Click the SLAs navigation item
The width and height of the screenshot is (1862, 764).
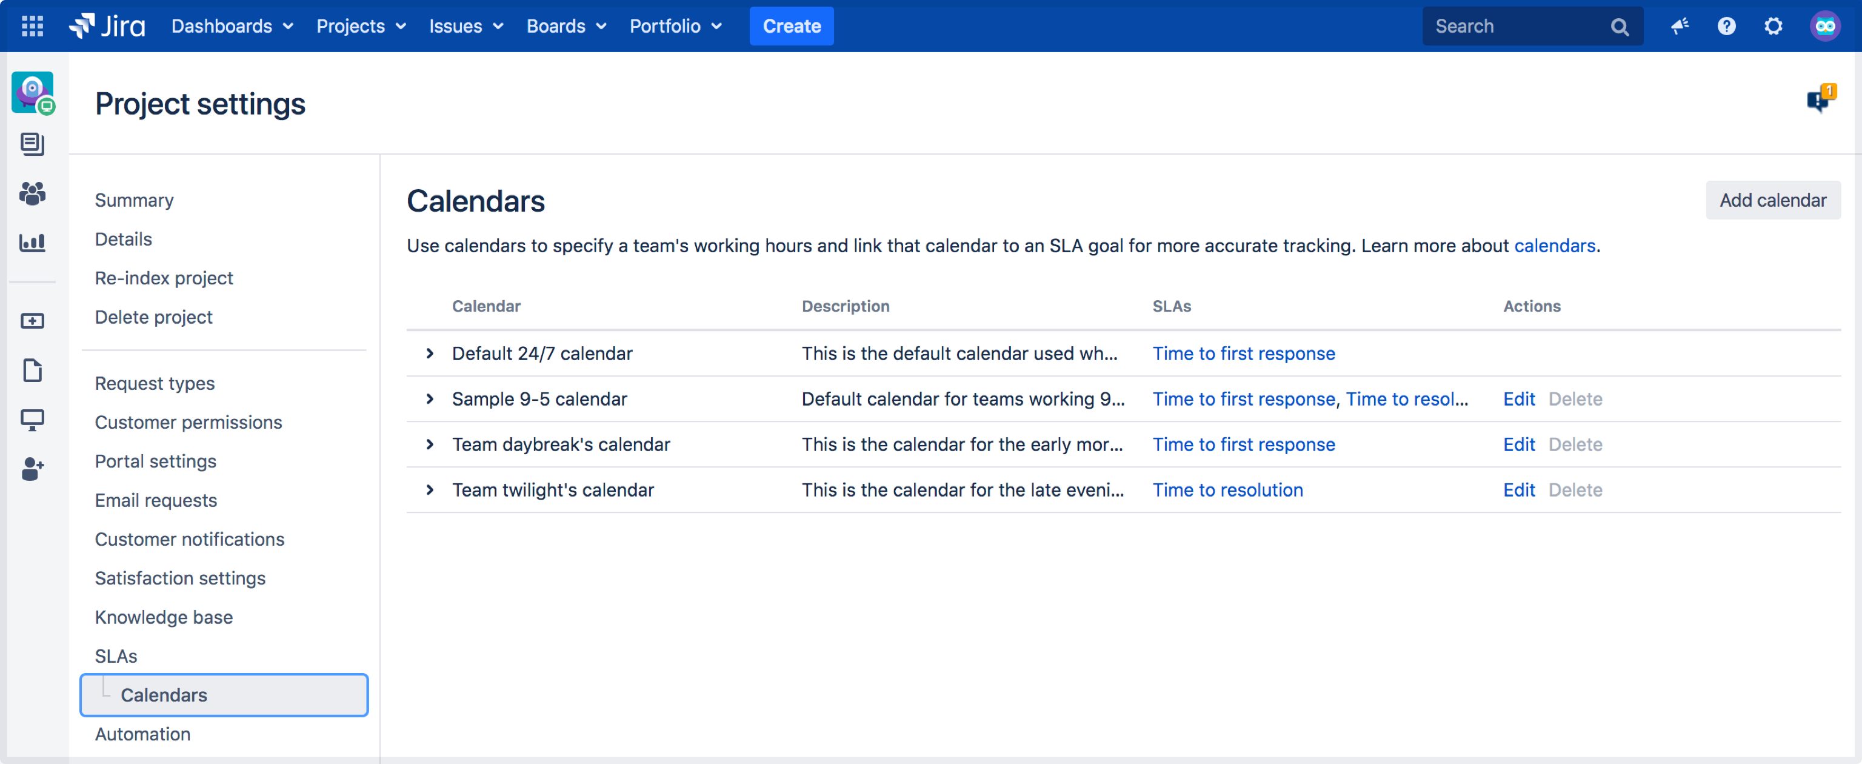(x=115, y=656)
